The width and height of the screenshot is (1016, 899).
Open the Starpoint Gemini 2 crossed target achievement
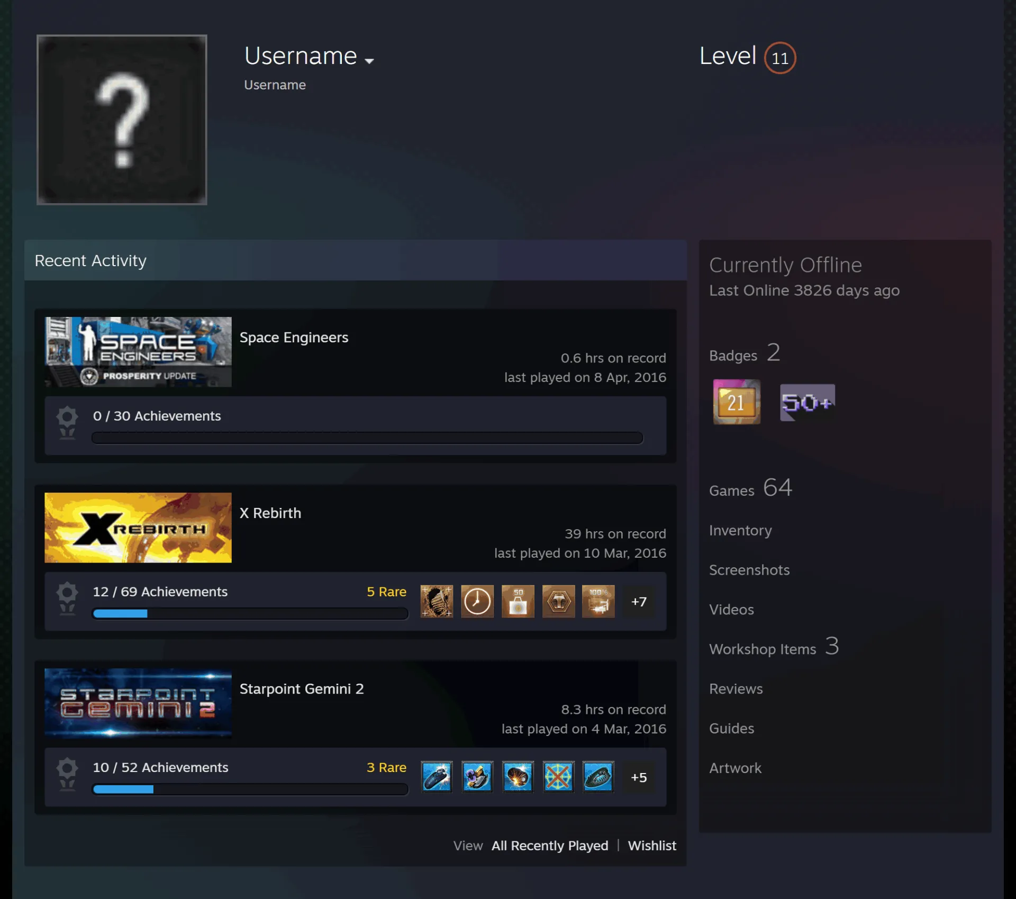pyautogui.click(x=558, y=777)
